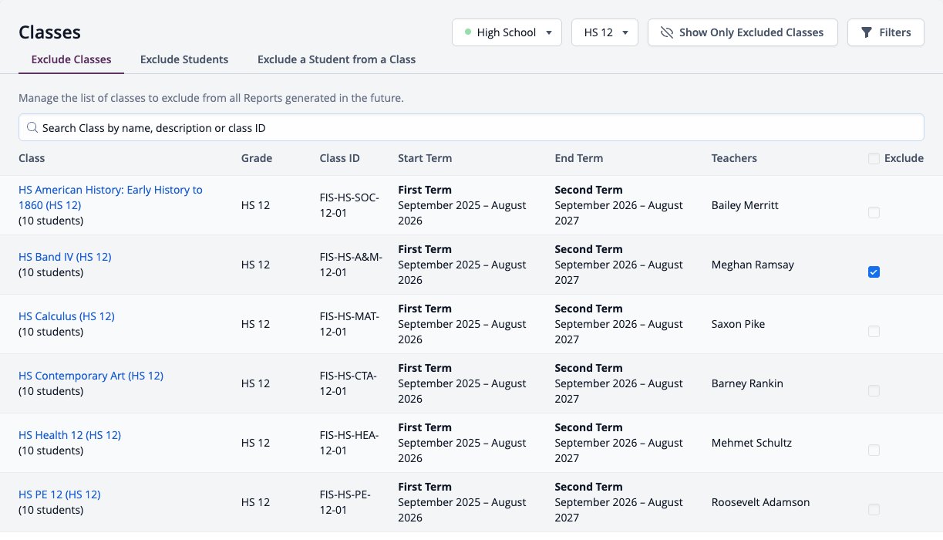Uncheck Exclude for HS Band IV
This screenshot has height=540, width=943.
(x=874, y=272)
